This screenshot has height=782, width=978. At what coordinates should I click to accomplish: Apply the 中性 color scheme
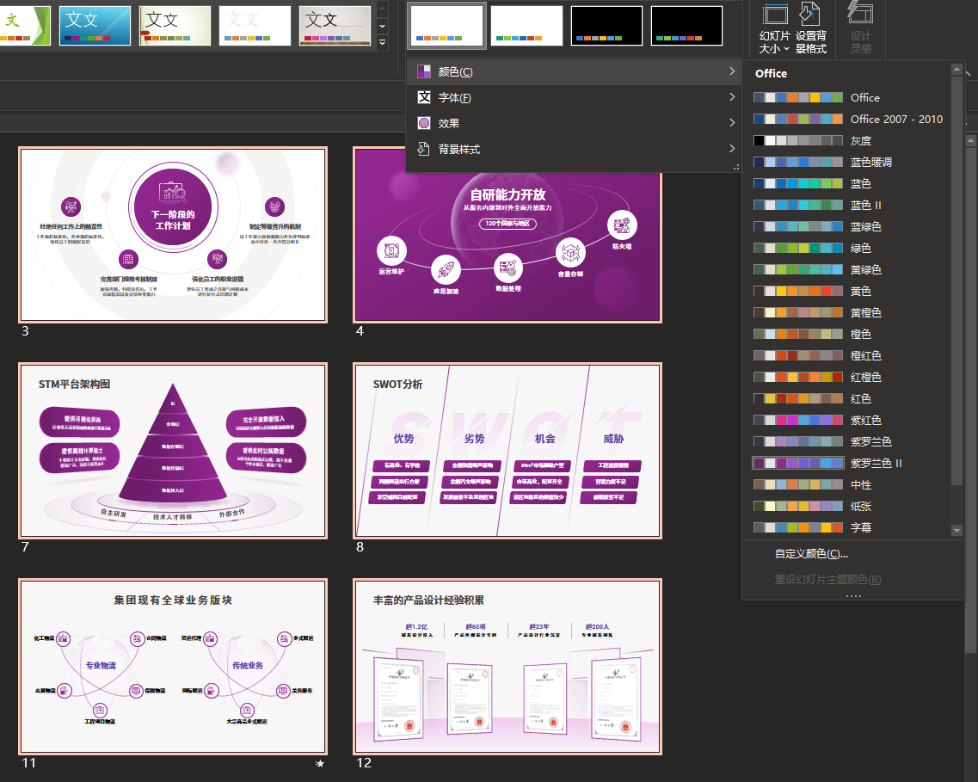click(847, 484)
